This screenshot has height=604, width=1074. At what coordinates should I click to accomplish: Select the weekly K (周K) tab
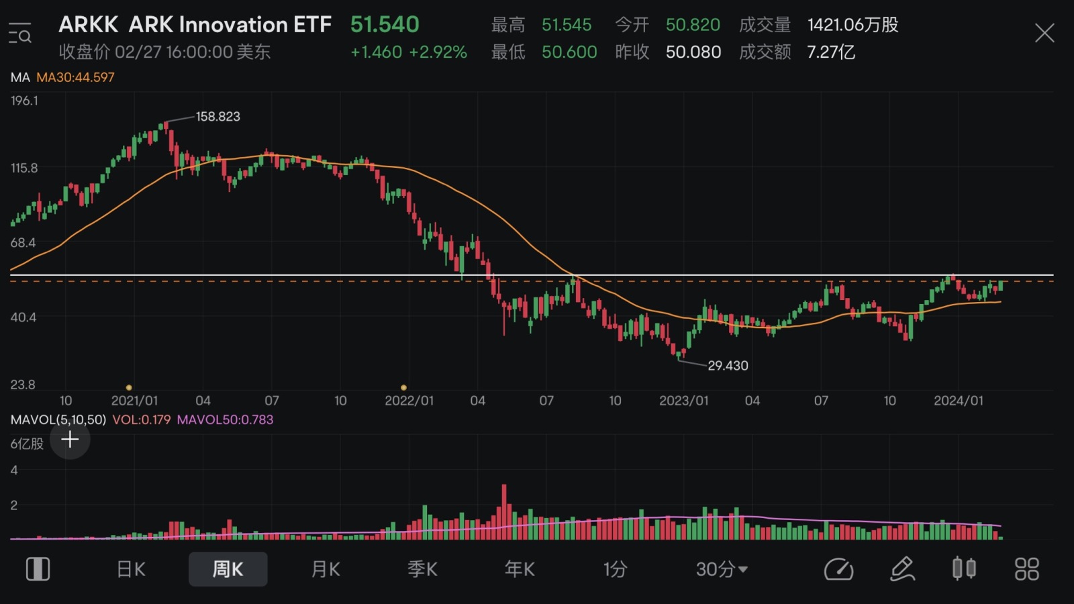coord(228,569)
